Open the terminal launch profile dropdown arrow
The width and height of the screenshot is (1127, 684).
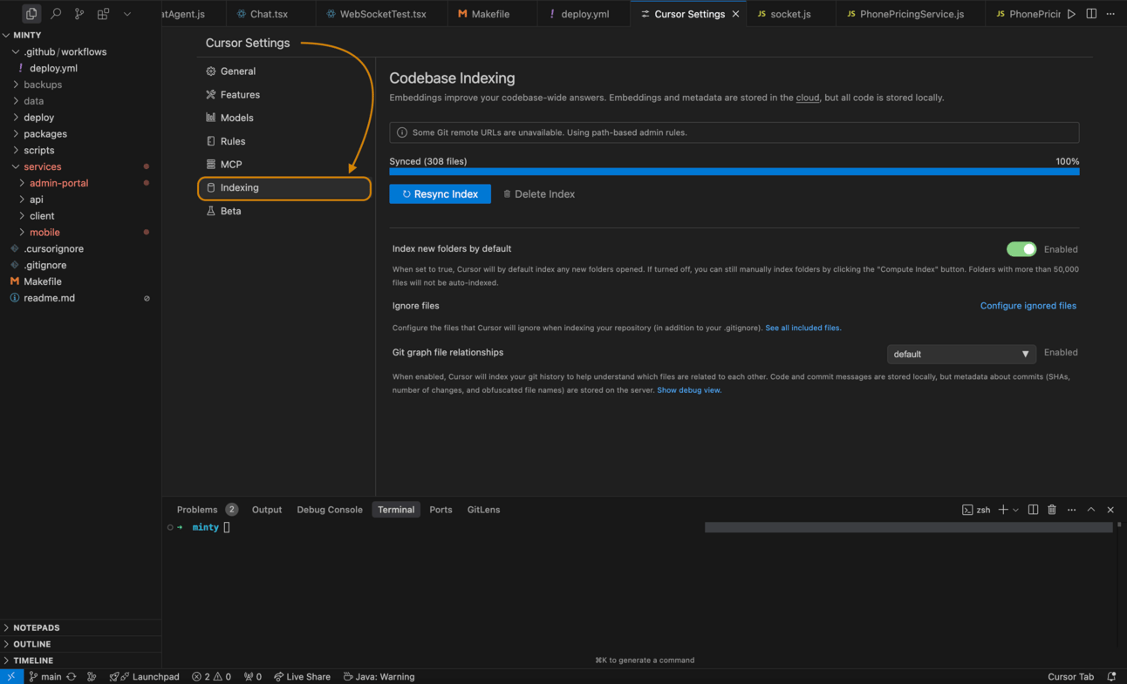click(x=1015, y=510)
